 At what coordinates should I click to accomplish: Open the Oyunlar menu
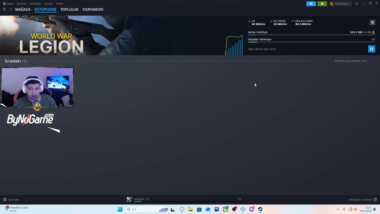click(x=49, y=4)
